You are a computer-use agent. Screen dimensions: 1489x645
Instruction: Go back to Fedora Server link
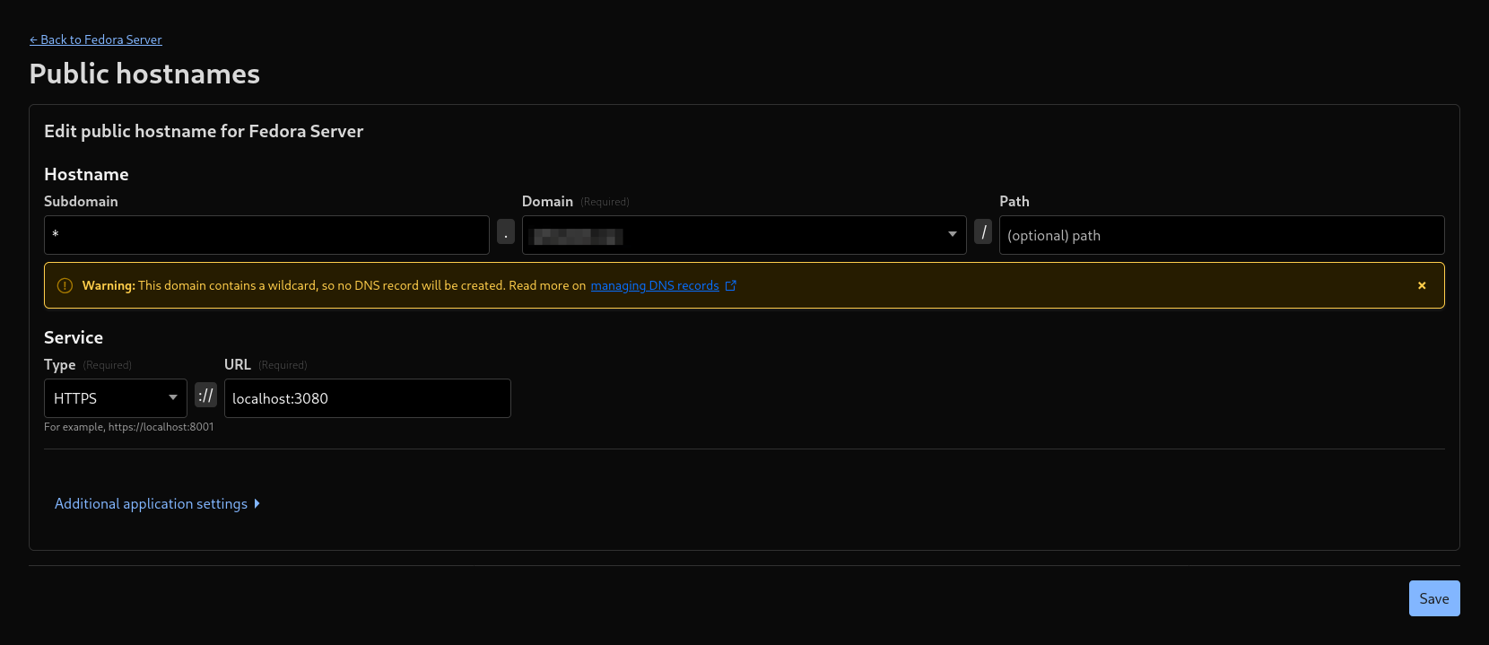pyautogui.click(x=96, y=39)
